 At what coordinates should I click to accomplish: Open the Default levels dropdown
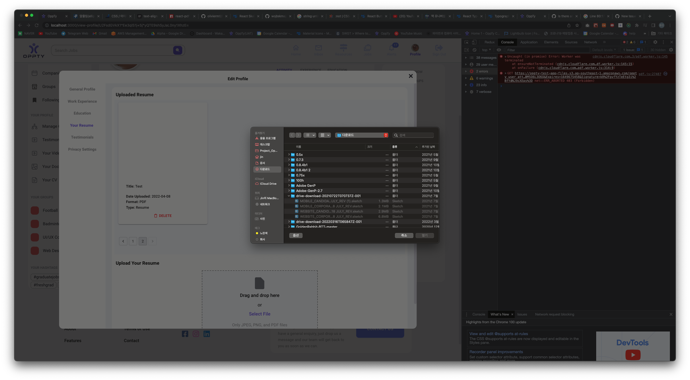pyautogui.click(x=604, y=50)
